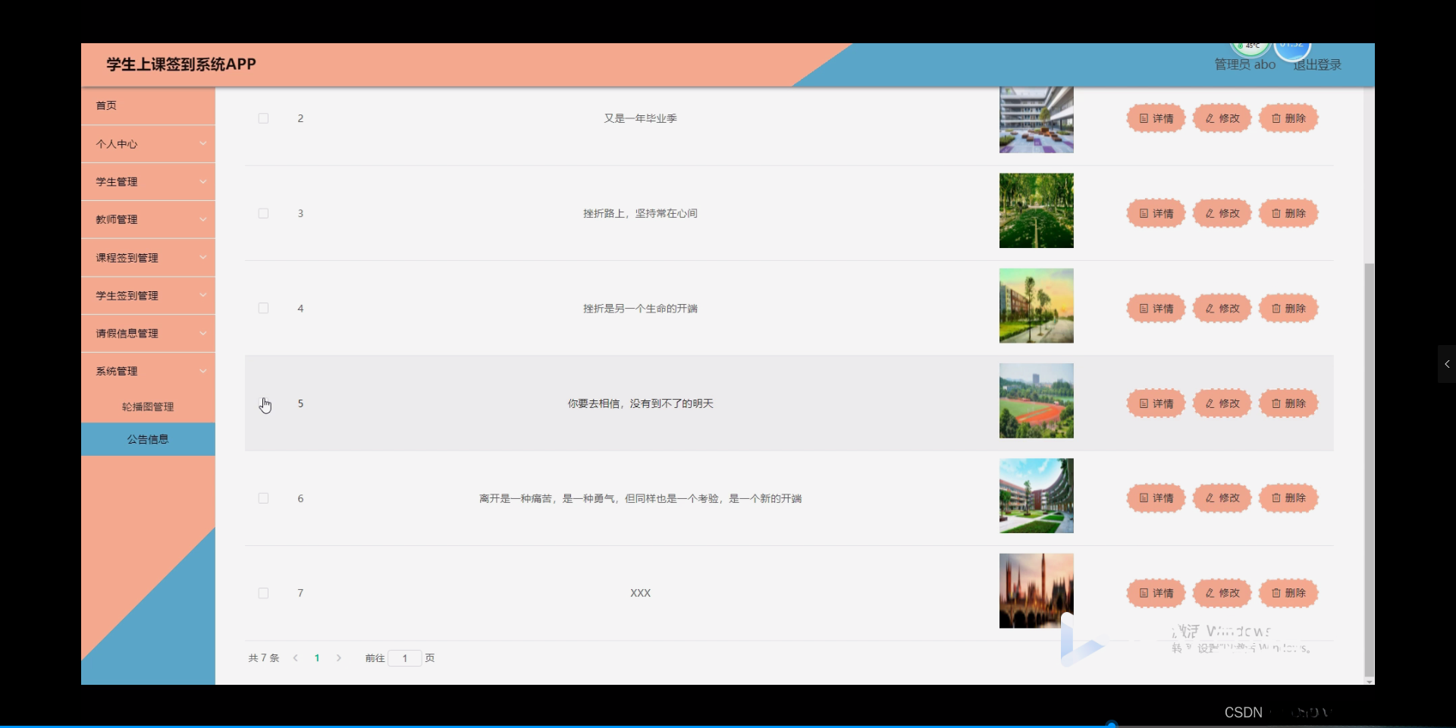
Task: Click 删除 icon for announcement XXX
Action: 1288,593
